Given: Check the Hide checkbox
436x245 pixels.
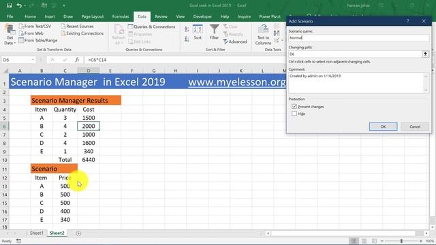Looking at the screenshot, I should pyautogui.click(x=294, y=114).
